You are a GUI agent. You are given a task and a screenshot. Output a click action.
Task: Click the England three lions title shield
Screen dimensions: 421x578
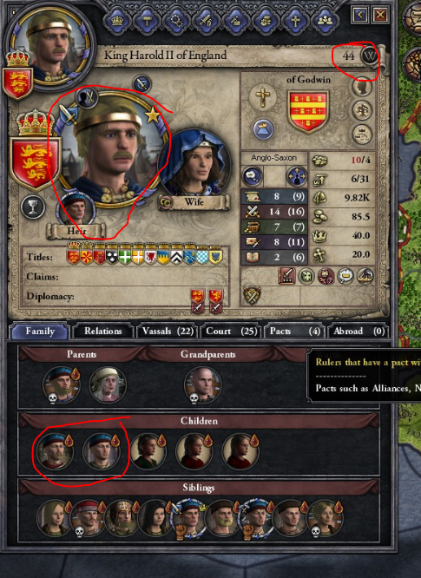click(34, 161)
